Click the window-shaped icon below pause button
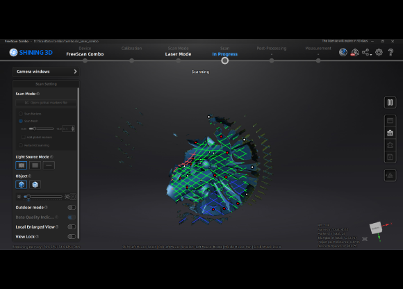The image size is (403, 289). pyautogui.click(x=390, y=121)
